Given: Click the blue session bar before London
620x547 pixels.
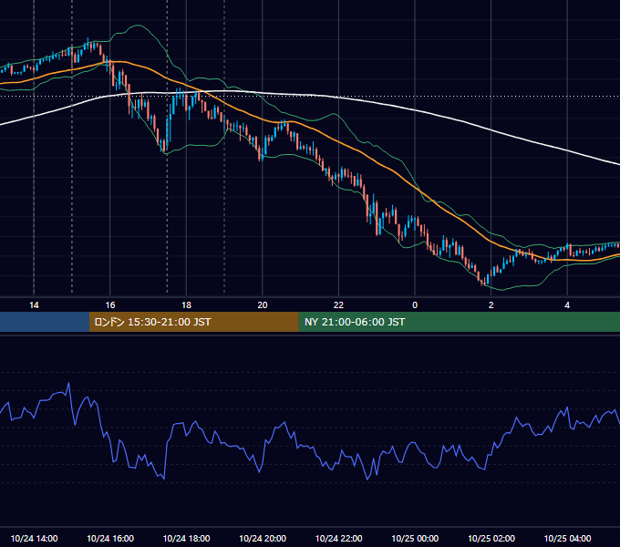Looking at the screenshot, I should tap(45, 322).
